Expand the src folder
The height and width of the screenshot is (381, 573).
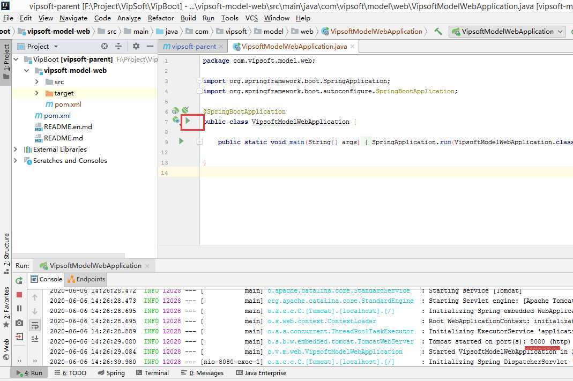click(37, 82)
